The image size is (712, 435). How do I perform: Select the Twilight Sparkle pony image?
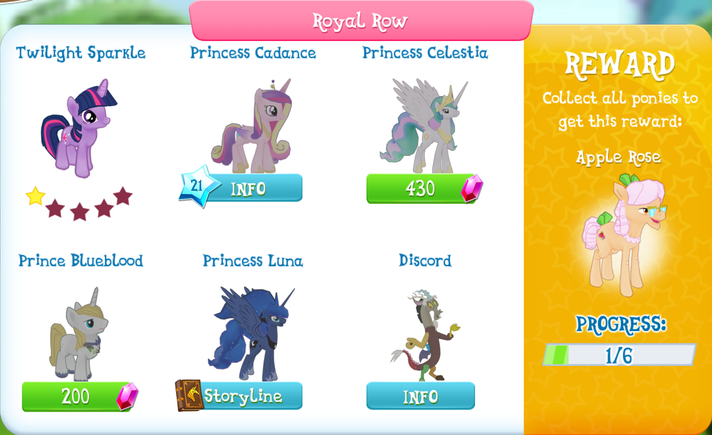pos(79,128)
